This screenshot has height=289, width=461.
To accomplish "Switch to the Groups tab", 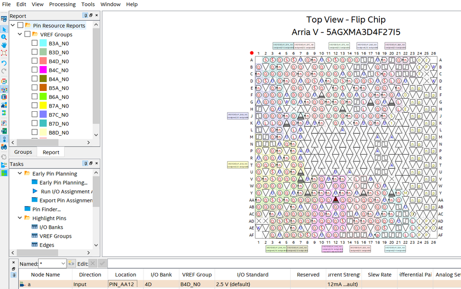I will [23, 152].
